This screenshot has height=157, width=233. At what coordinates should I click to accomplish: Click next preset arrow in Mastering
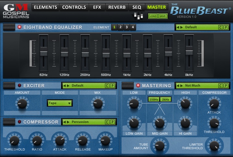pos(181,86)
